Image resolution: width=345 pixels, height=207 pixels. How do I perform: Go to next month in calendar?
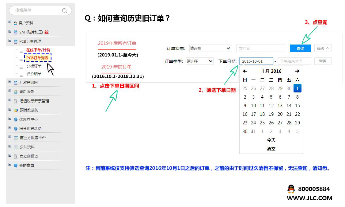pos(297,71)
